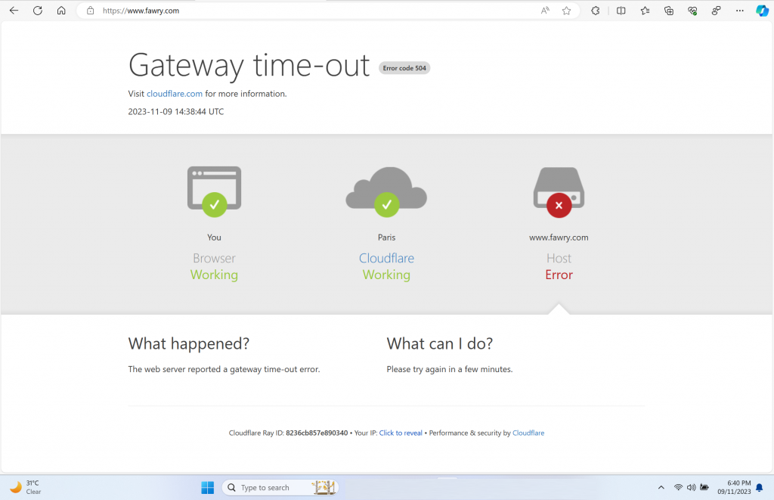Click the address bar showing www.fawry.com
The height and width of the screenshot is (500, 774).
click(x=302, y=11)
